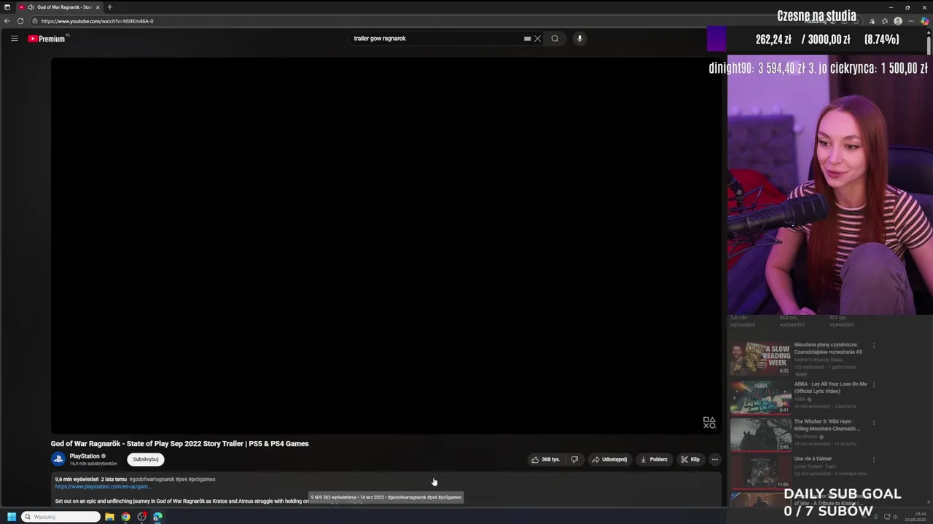The height and width of the screenshot is (524, 933).
Task: Select the God of War Ragnarök browser tab
Action: click(61, 7)
